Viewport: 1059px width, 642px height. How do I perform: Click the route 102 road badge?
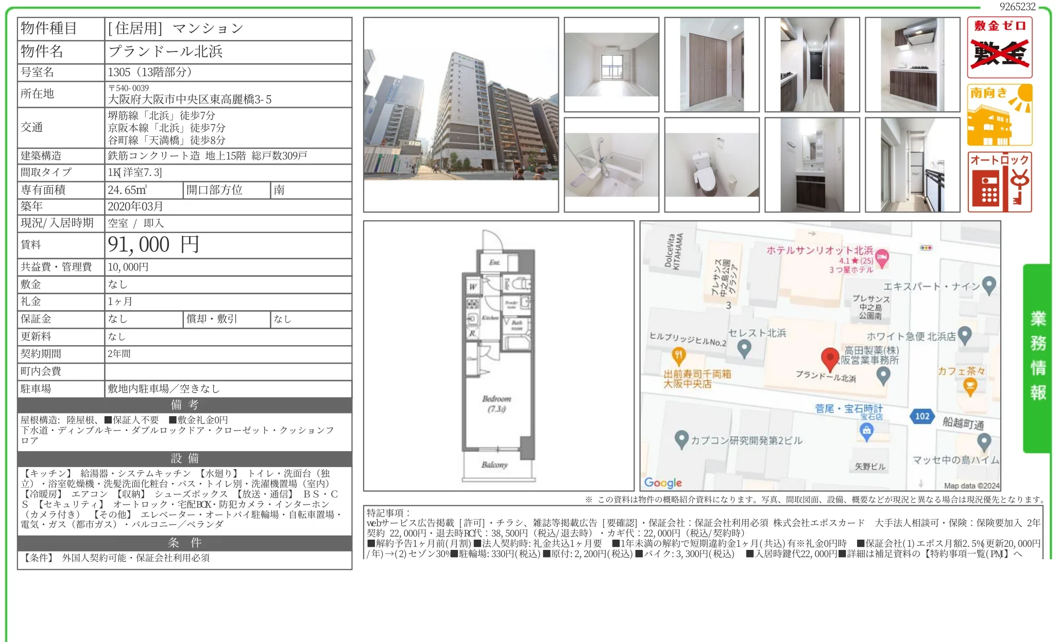922,416
